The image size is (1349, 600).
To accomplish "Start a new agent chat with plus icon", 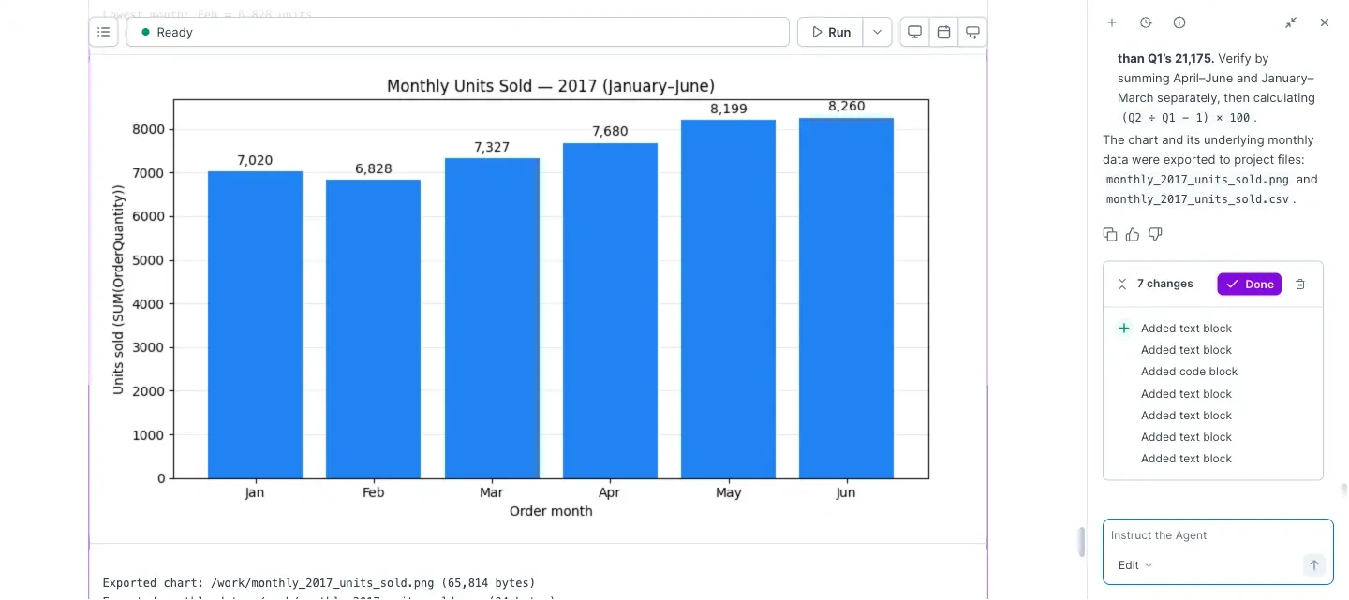I will [1112, 22].
